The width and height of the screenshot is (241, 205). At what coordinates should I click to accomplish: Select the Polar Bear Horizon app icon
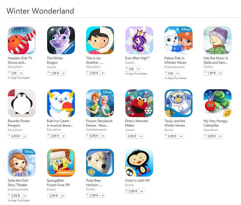click(100, 163)
